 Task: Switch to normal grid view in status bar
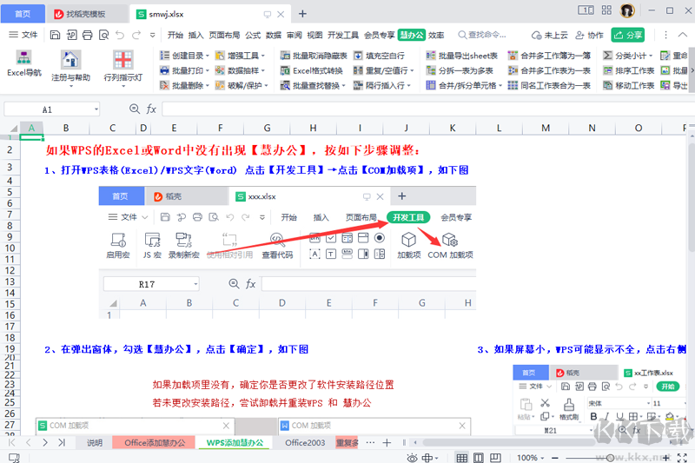point(462,458)
